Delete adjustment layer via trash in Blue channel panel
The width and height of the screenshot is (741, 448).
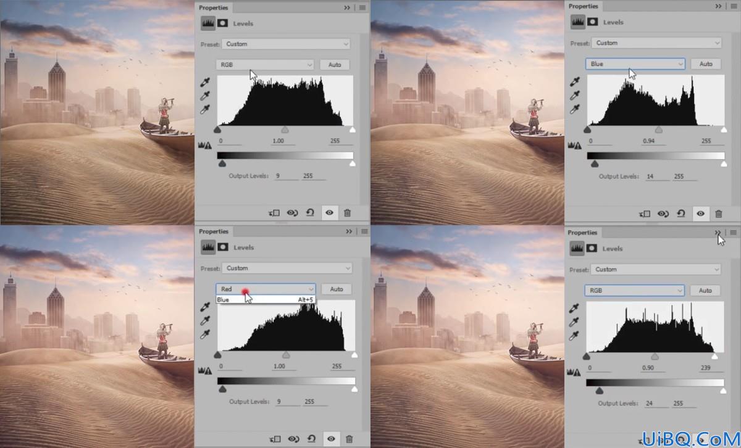(x=719, y=214)
